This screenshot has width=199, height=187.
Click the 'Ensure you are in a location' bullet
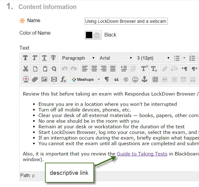click(x=107, y=104)
